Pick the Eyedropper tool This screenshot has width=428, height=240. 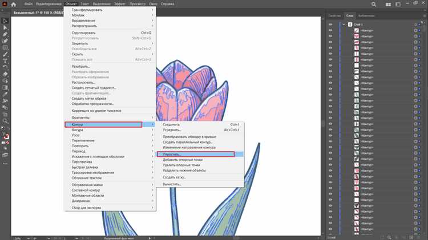point(5,94)
